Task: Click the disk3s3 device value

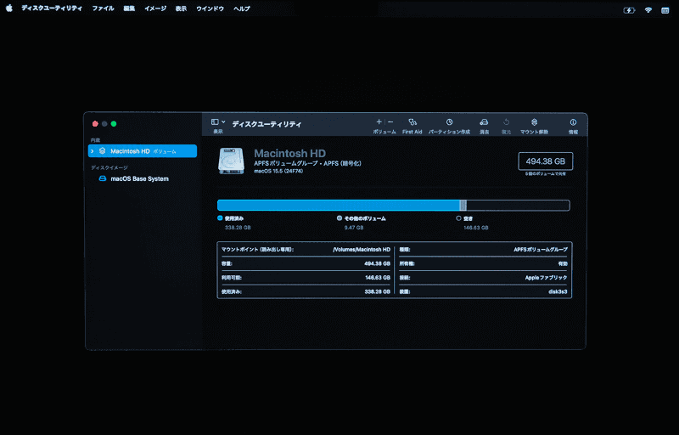Action: (x=558, y=292)
